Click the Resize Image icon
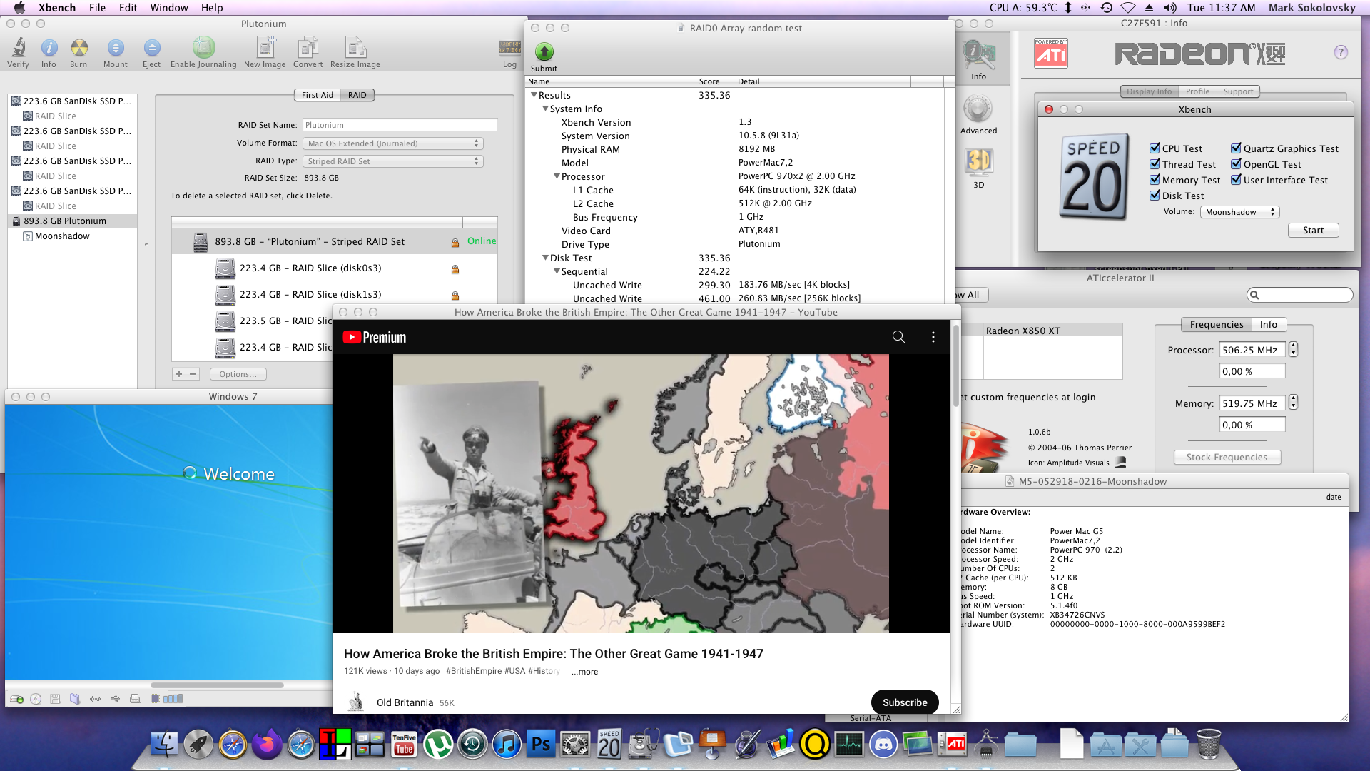Screen dimensions: 1370x771 [x=355, y=47]
